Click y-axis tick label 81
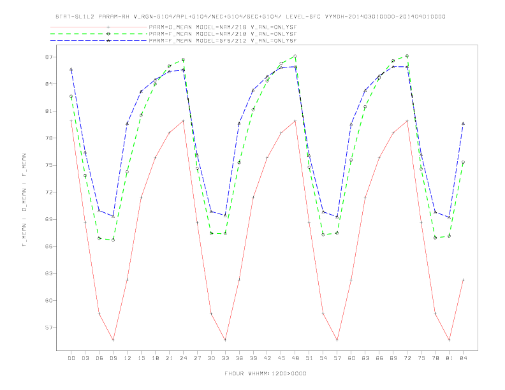Image resolution: width=505 pixels, height=390 pixels. pyautogui.click(x=48, y=111)
